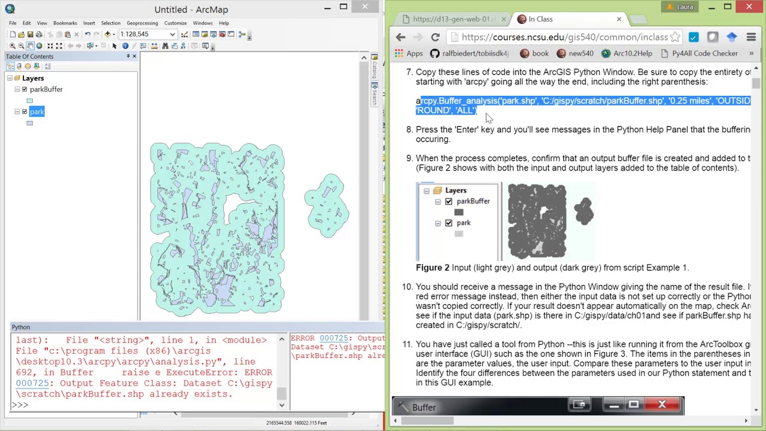766x431 pixels.
Task: Open the Table Of Contents options icon
Action: point(47,66)
